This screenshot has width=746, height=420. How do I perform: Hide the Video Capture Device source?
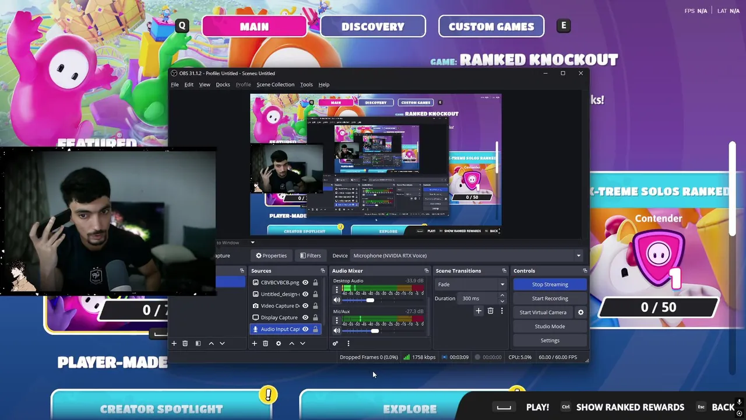click(x=305, y=306)
